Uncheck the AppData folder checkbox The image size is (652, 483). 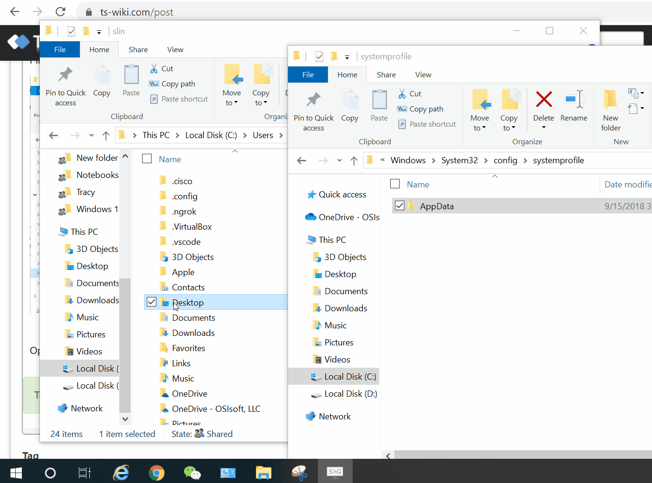(x=400, y=206)
